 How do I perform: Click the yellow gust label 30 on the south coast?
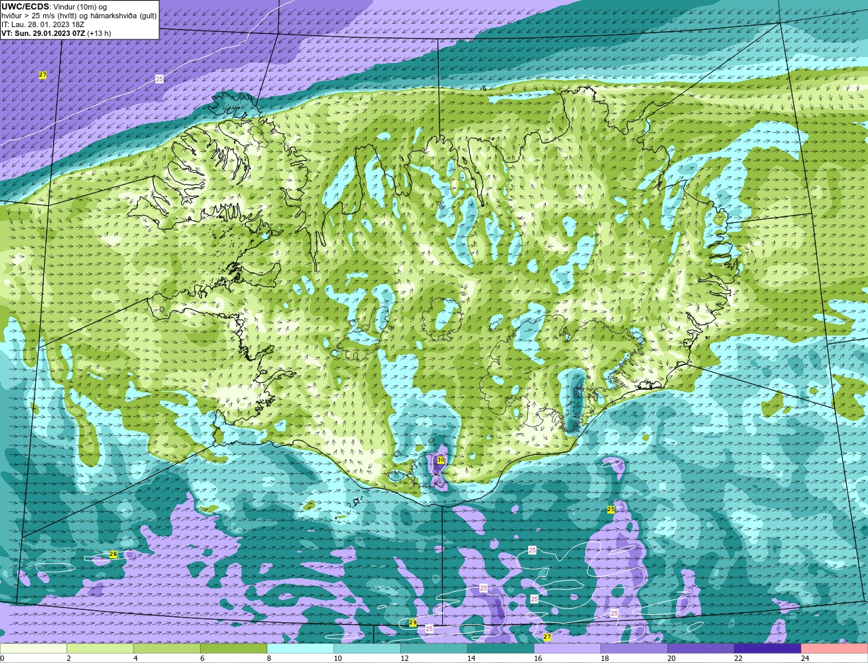tap(441, 460)
